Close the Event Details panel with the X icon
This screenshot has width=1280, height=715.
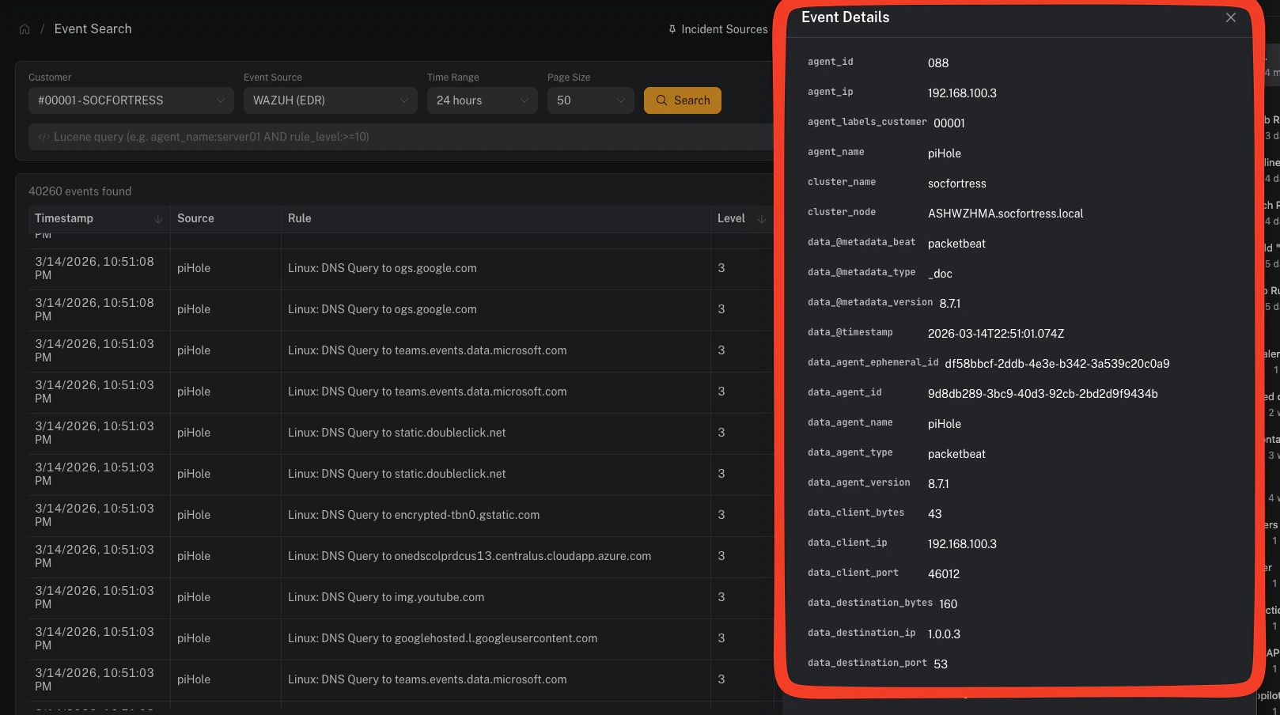(1231, 17)
